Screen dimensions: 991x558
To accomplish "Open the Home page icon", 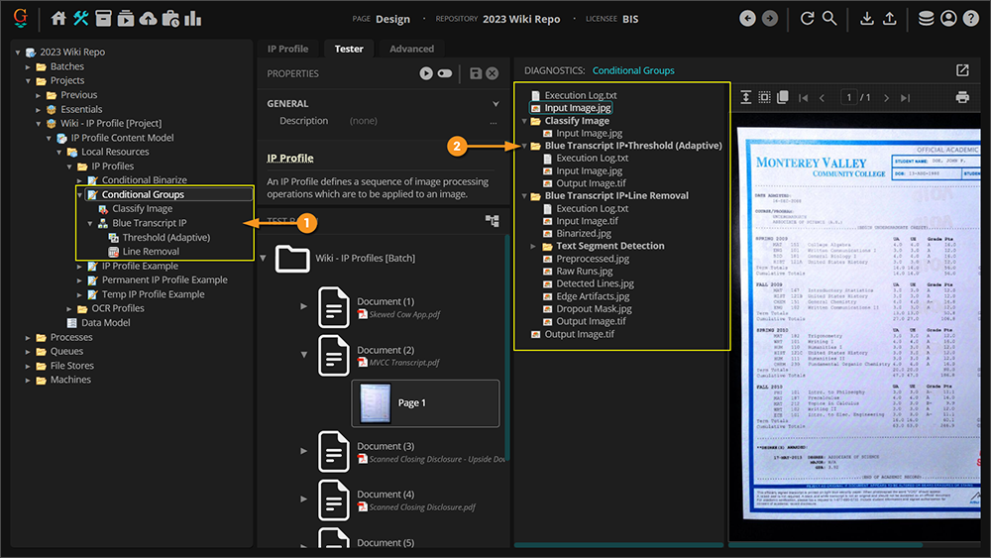I will point(59,18).
